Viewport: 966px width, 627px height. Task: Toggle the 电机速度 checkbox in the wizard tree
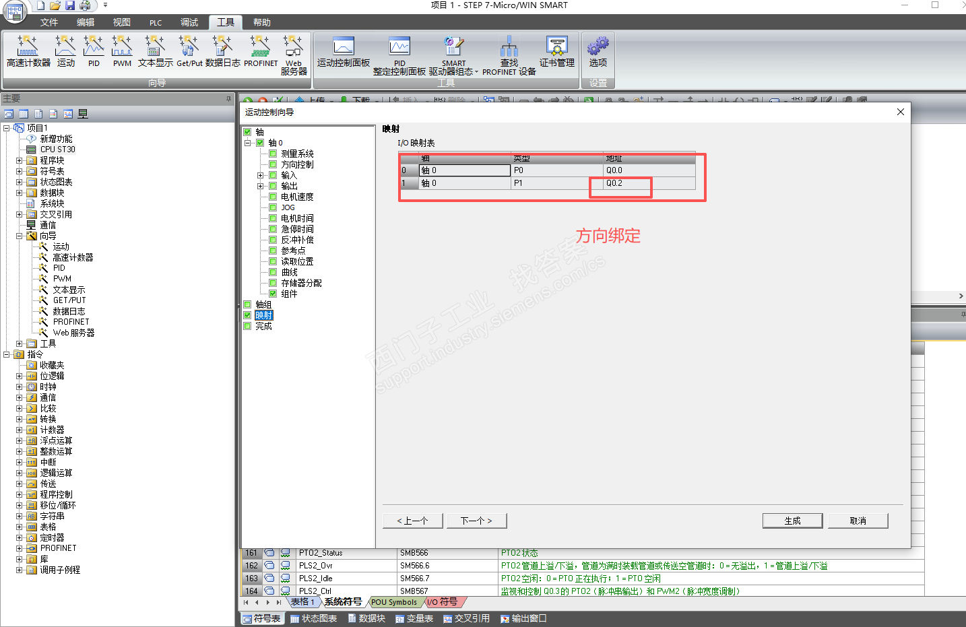click(273, 197)
